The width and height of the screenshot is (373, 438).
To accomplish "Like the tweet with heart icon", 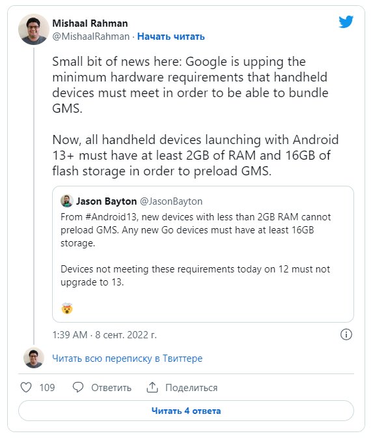I will 26,387.
